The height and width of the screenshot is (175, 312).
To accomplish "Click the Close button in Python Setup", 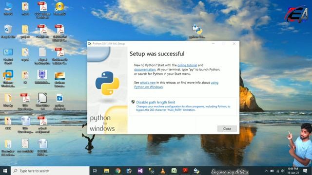I will pos(227,128).
